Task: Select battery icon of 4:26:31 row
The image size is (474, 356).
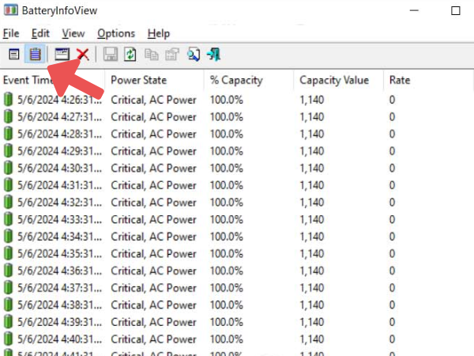Action: pyautogui.click(x=8, y=100)
